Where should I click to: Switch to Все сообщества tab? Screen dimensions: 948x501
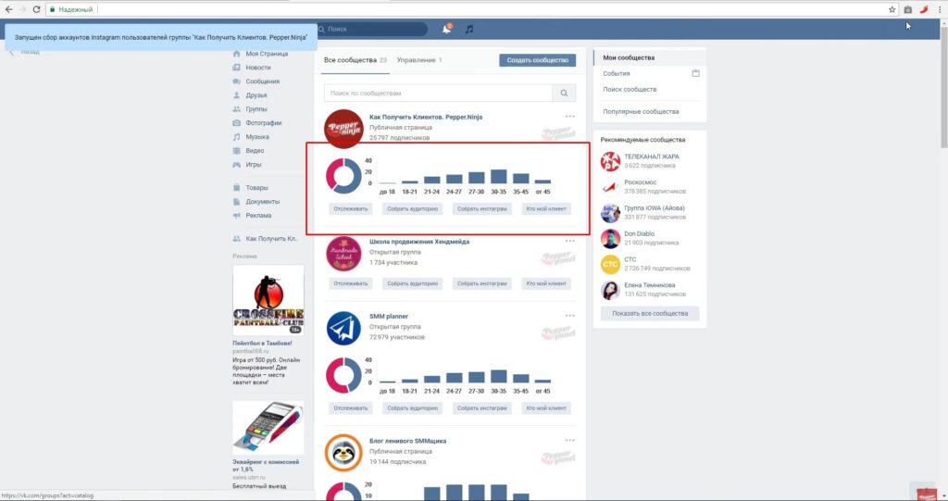coord(355,60)
